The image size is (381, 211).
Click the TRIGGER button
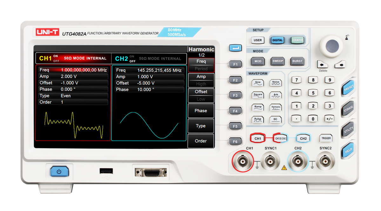(326, 138)
